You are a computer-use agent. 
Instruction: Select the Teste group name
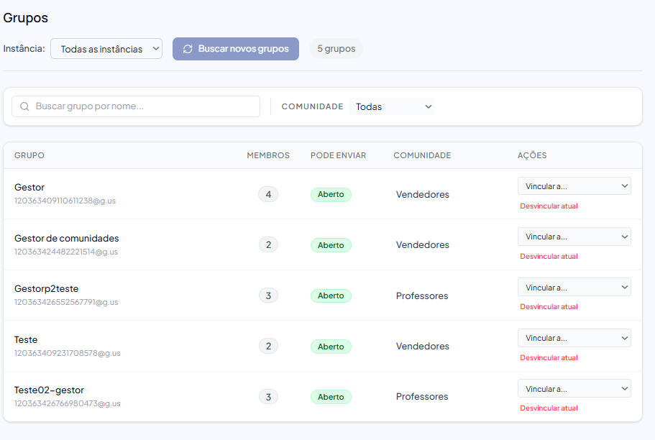coord(26,340)
